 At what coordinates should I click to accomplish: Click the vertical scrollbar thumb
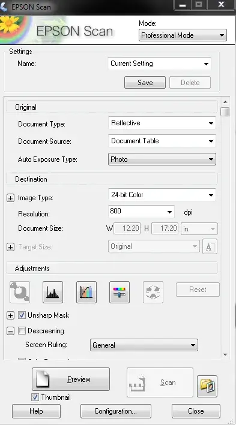[x=225, y=111]
